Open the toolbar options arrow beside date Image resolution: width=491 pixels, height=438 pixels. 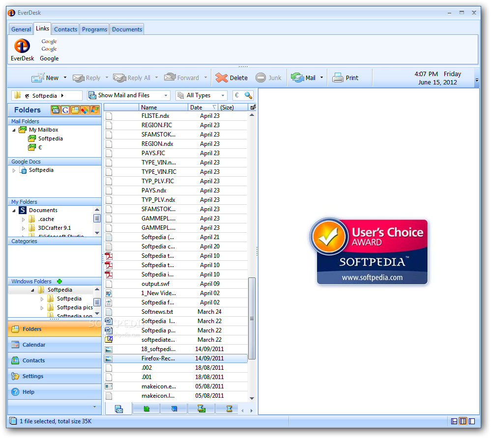(477, 80)
